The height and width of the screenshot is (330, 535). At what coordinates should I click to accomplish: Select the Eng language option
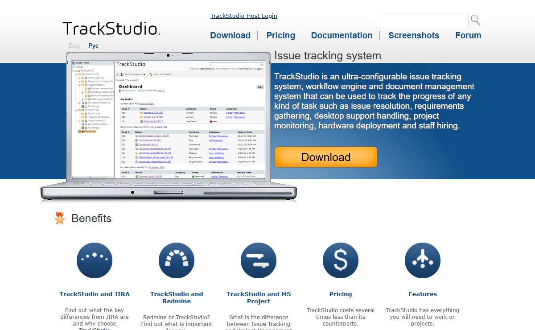(74, 45)
